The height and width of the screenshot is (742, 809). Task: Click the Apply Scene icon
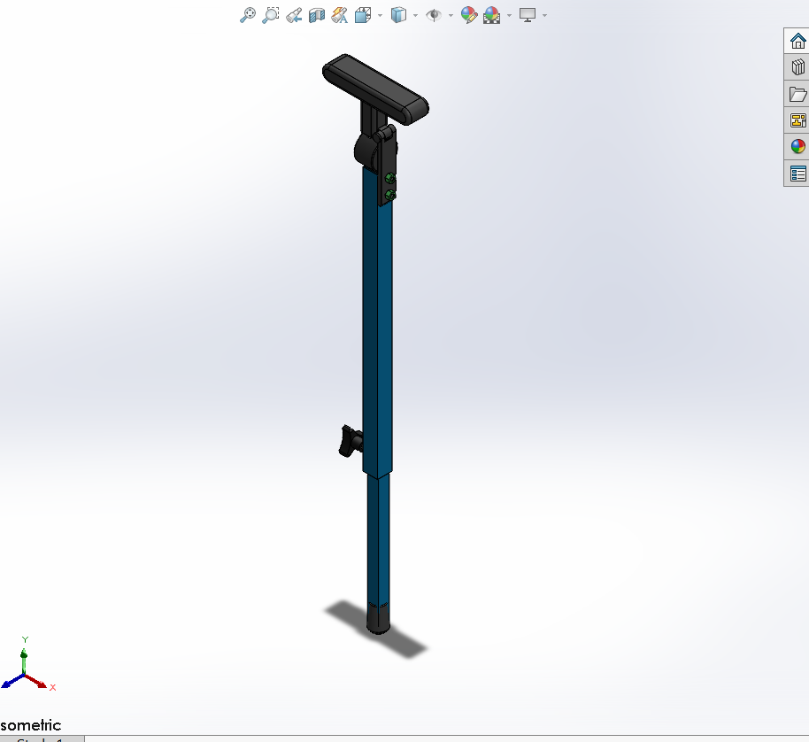point(490,15)
